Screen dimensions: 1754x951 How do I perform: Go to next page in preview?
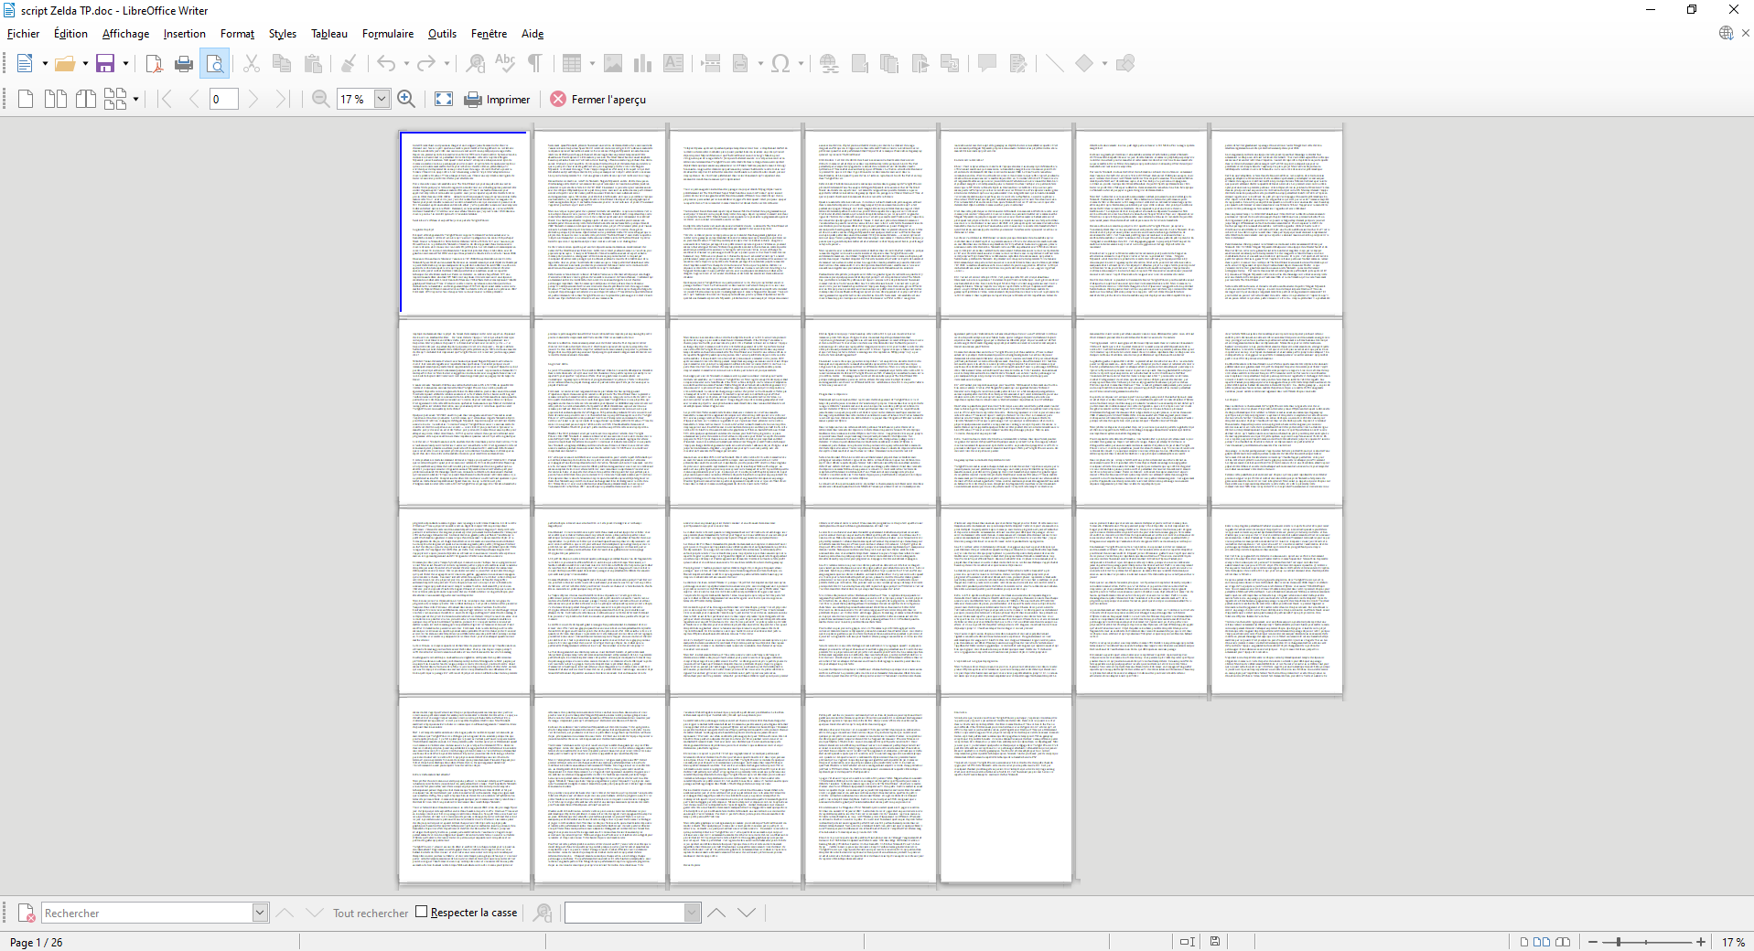pos(253,99)
